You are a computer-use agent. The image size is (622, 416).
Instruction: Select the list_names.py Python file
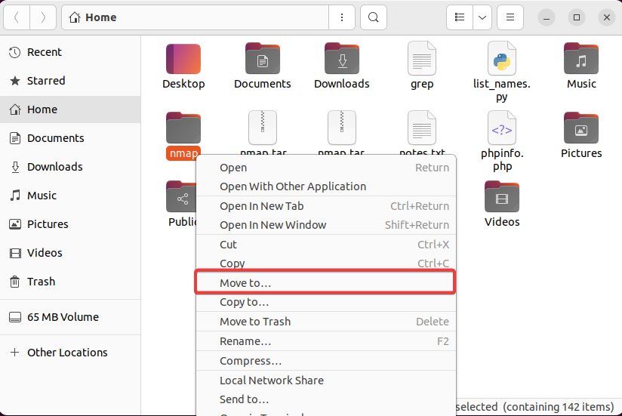502,72
